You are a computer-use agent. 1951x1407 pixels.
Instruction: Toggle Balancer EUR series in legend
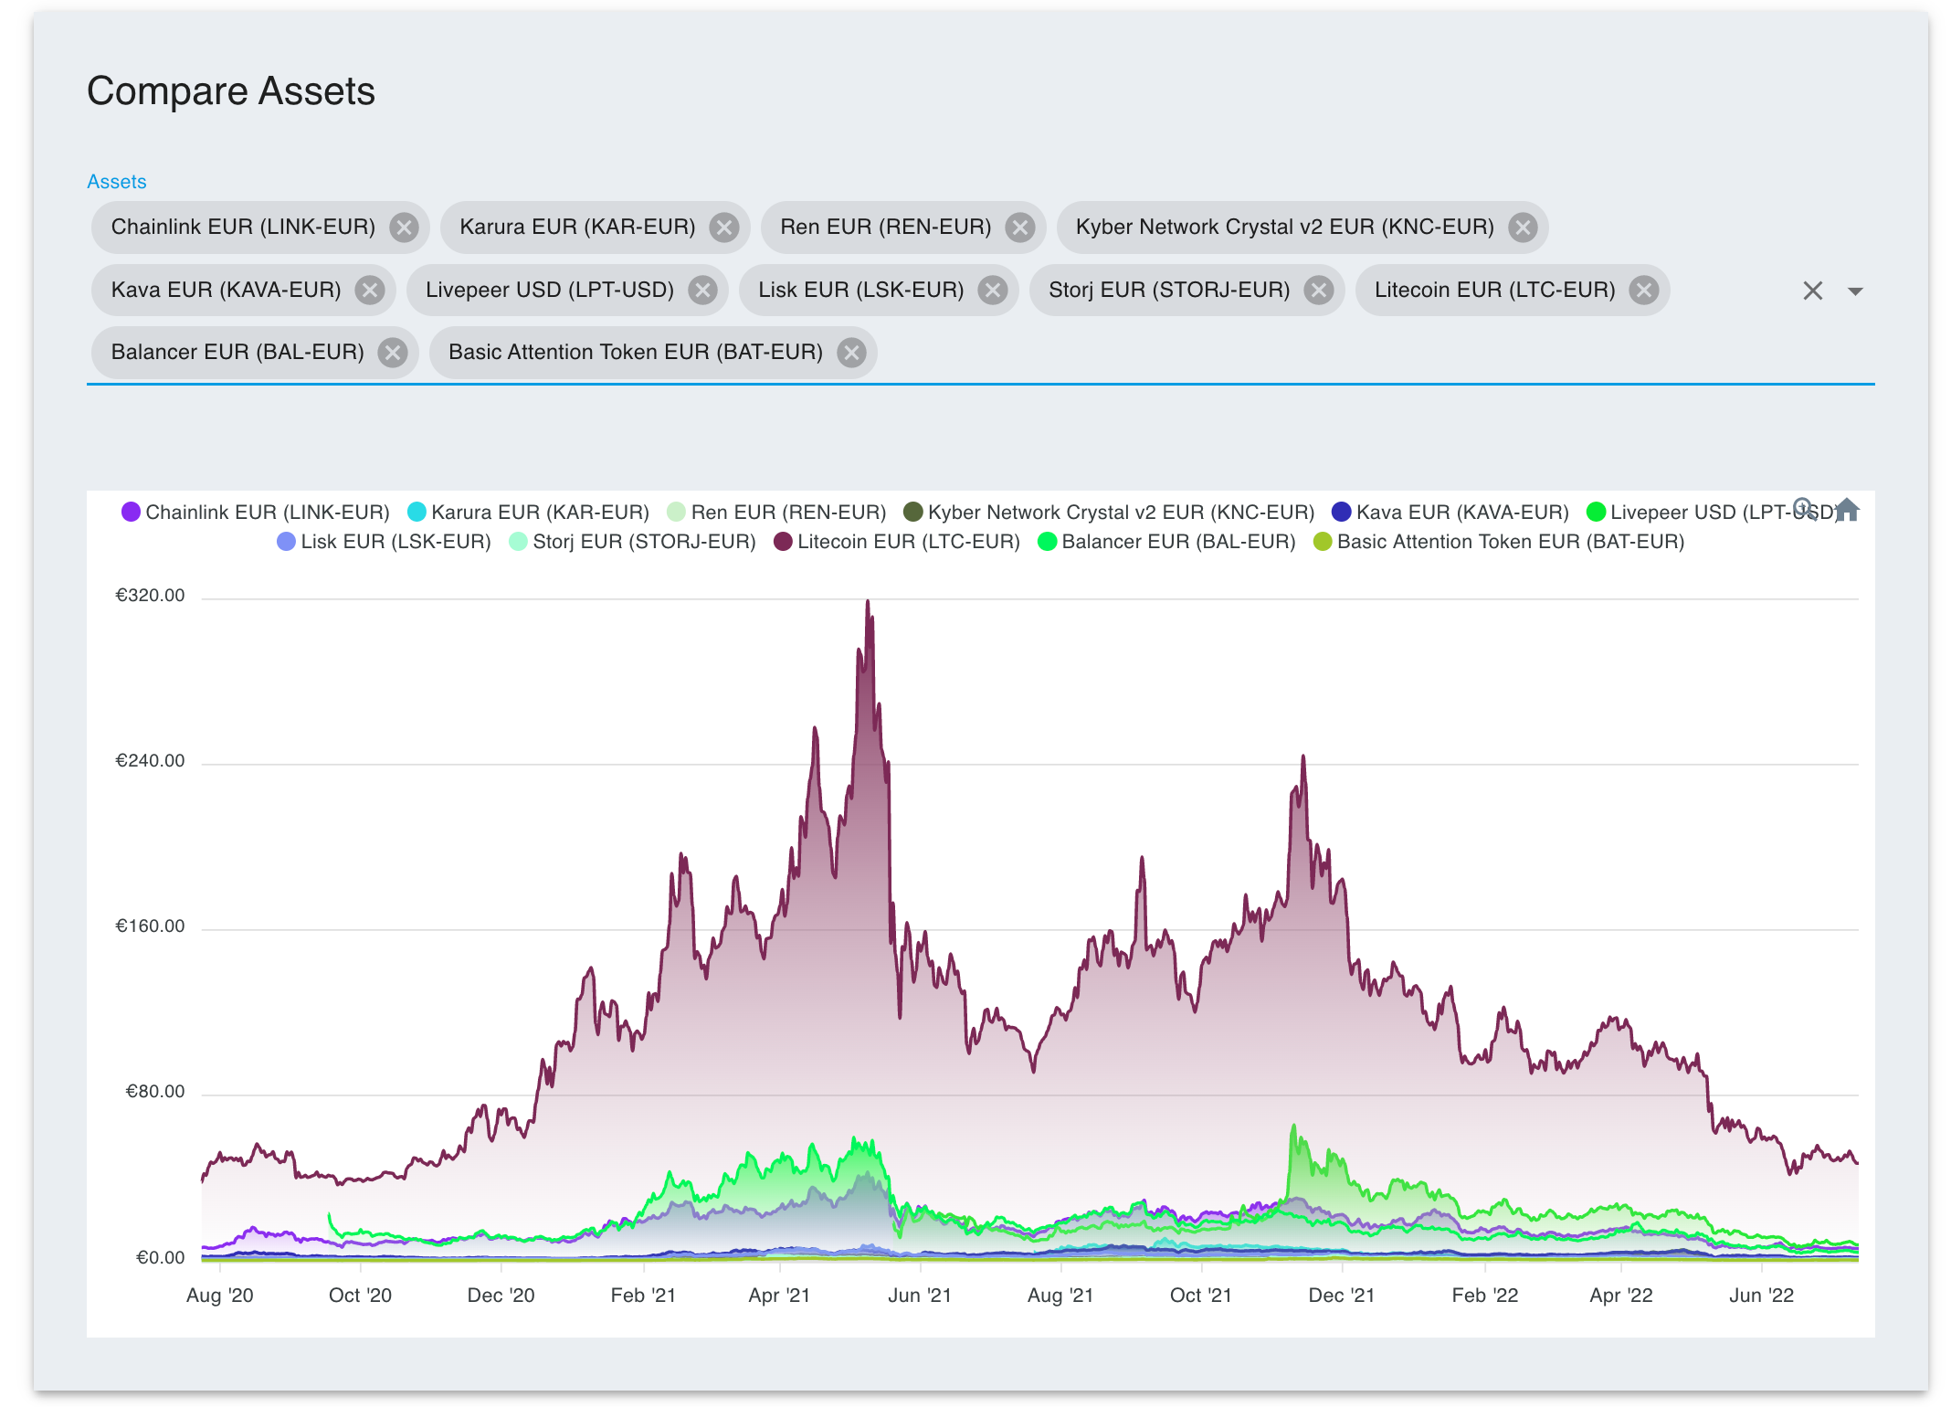(1166, 542)
